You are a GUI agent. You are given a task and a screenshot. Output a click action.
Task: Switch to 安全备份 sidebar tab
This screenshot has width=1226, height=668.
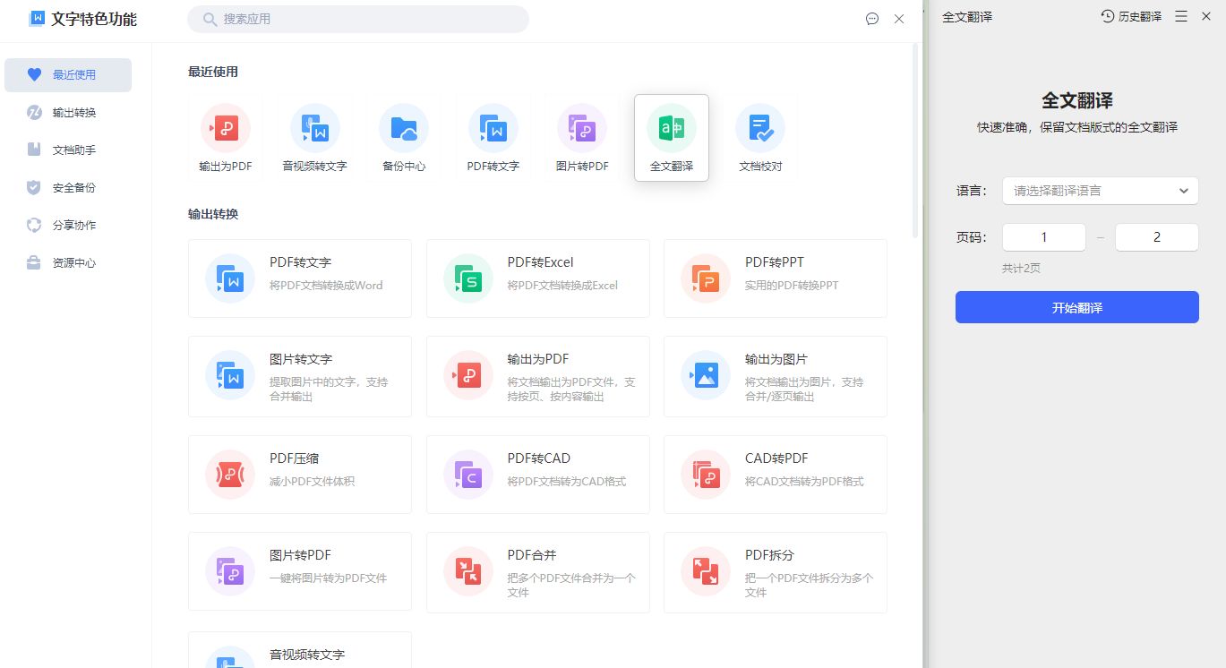point(68,188)
